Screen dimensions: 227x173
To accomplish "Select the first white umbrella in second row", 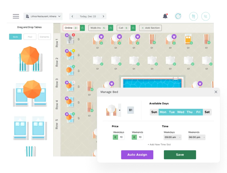I will tap(98, 61).
